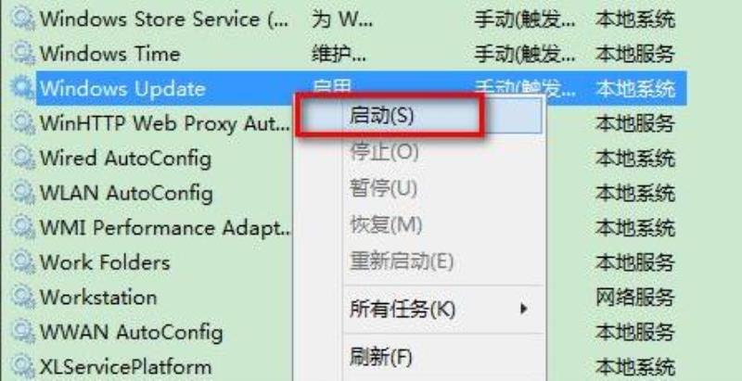Select the Windows Store Service gear icon

pos(22,19)
